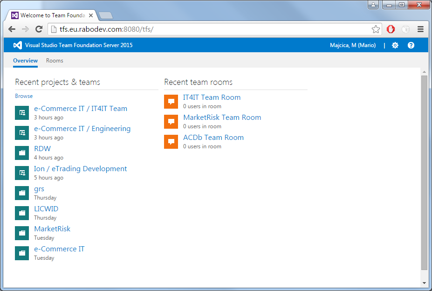Open e-Commerce IT / IT4IT Team
Image resolution: width=432 pixels, height=291 pixels.
tap(81, 109)
